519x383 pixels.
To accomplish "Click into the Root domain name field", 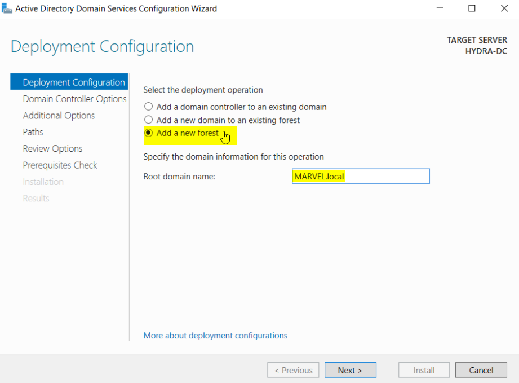I will pos(361,177).
